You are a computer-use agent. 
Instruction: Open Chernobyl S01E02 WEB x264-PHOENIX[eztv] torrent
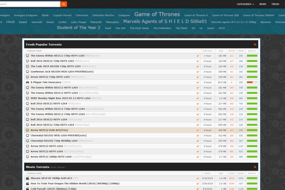click(x=59, y=135)
